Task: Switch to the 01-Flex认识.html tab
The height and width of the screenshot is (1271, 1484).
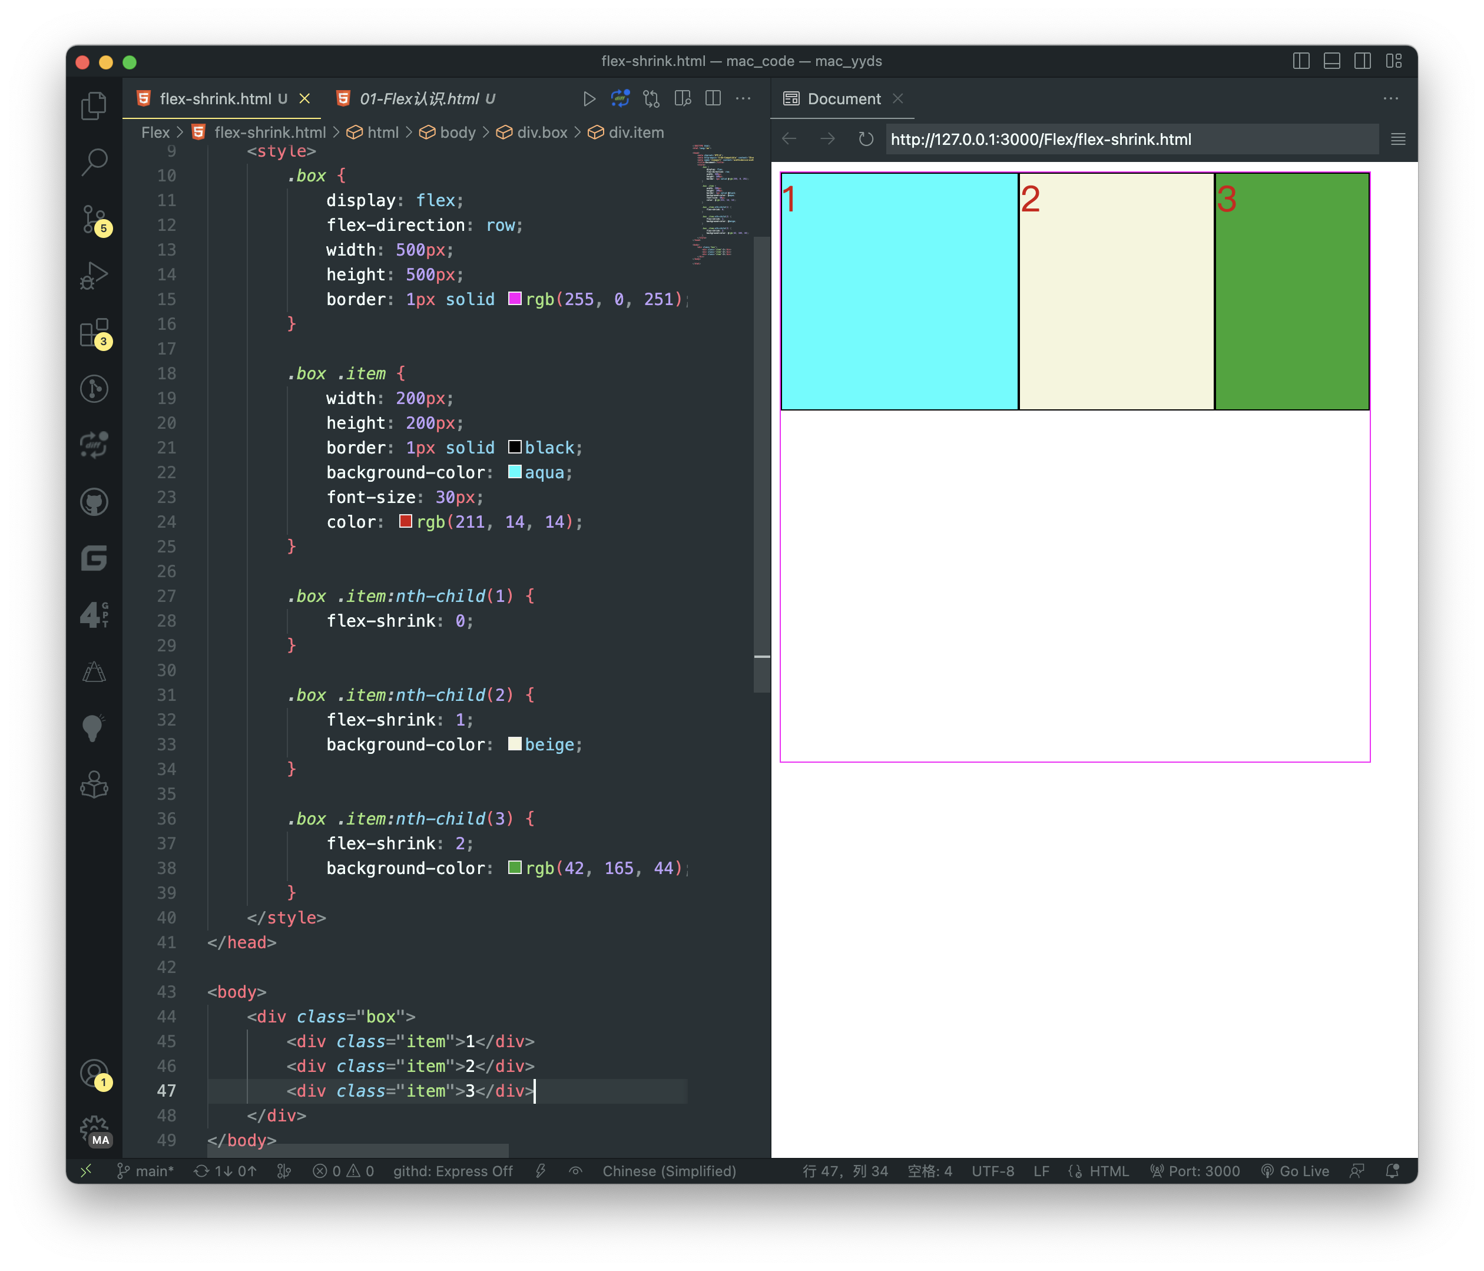Action: 418,99
